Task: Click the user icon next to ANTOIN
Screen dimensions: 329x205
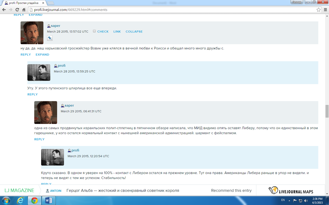Action: (x=48, y=191)
